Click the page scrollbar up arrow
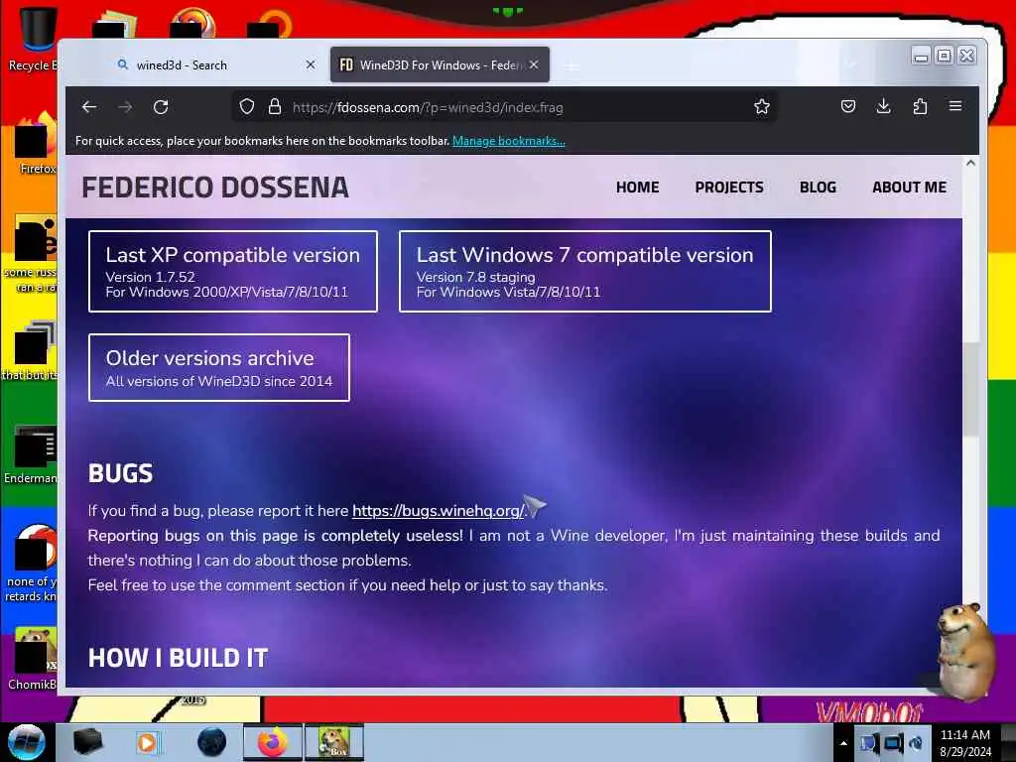 970,164
